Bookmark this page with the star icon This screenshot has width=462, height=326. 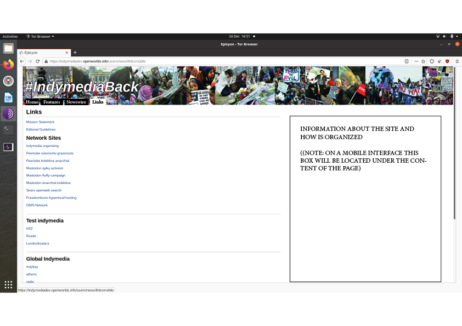[x=423, y=61]
